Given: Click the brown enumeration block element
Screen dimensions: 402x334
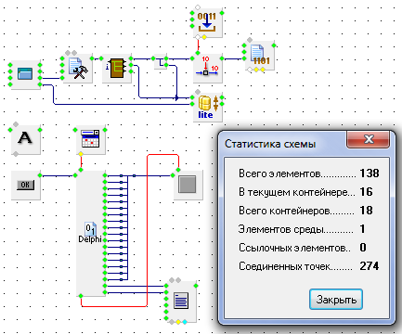Looking at the screenshot, I should 117,68.
